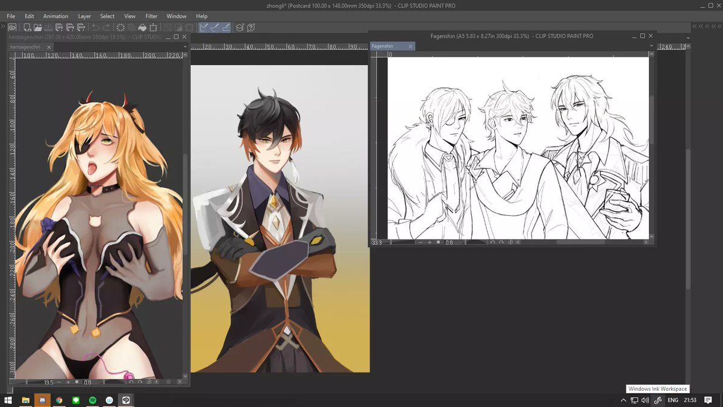Click the volume speaker tray icon

coord(645,400)
